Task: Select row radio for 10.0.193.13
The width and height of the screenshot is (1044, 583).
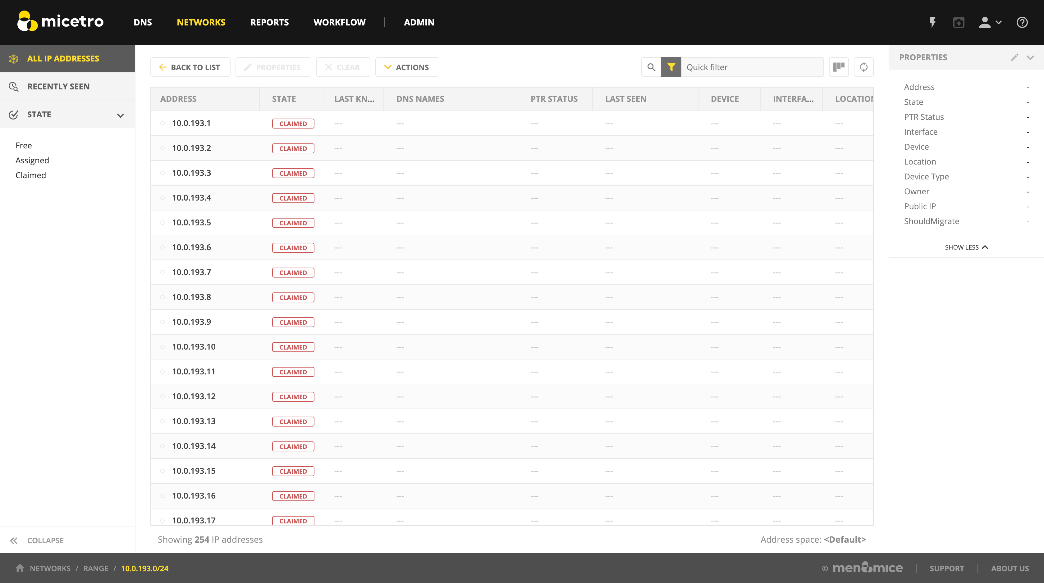Action: 163,422
